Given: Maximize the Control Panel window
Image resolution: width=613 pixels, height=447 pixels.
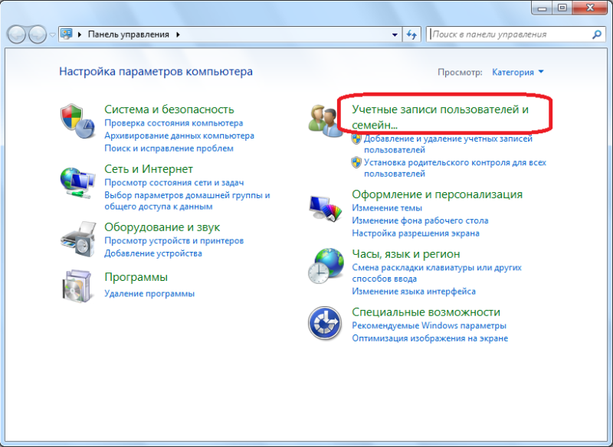Looking at the screenshot, I should [x=562, y=8].
